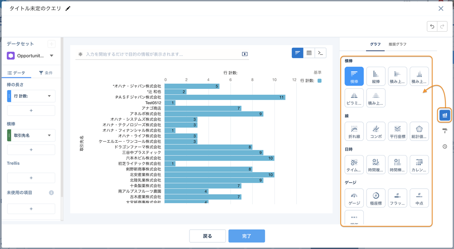The height and width of the screenshot is (249, 454).
Task: Select the 縦棒 vertical bar chart type
Action: [x=375, y=76]
